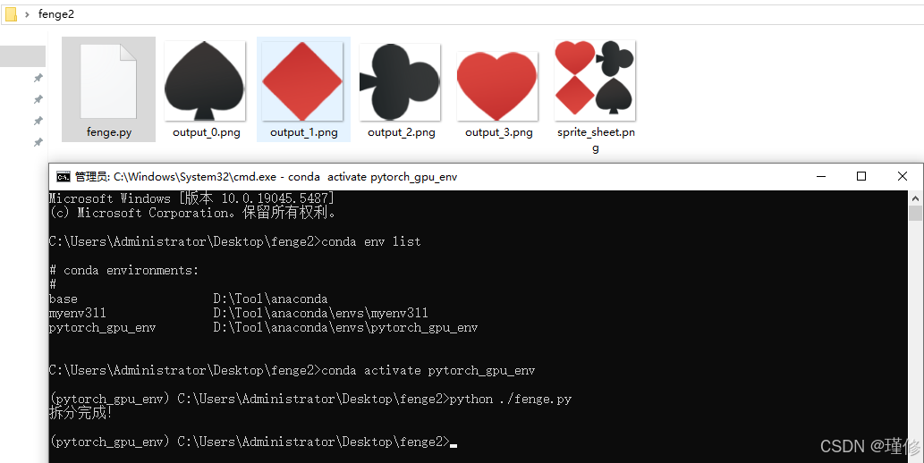Select the fenge.py file icon
Viewport: 924px width, 463px height.
[108, 81]
